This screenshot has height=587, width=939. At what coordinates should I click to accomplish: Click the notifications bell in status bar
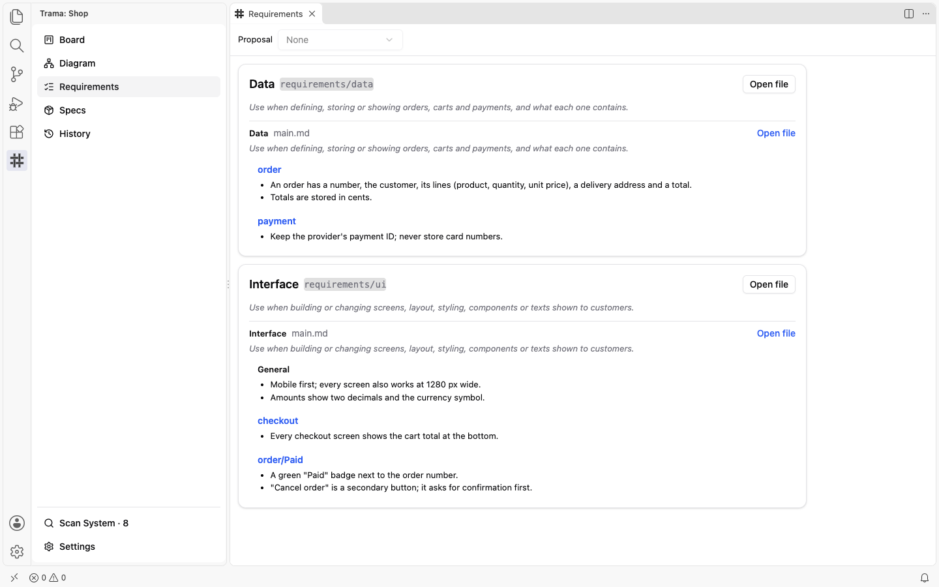(x=925, y=578)
